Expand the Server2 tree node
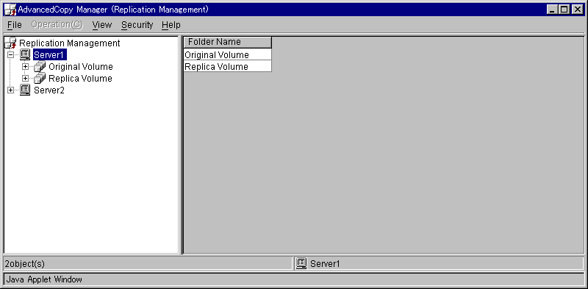This screenshot has height=289, width=588. tap(10, 90)
